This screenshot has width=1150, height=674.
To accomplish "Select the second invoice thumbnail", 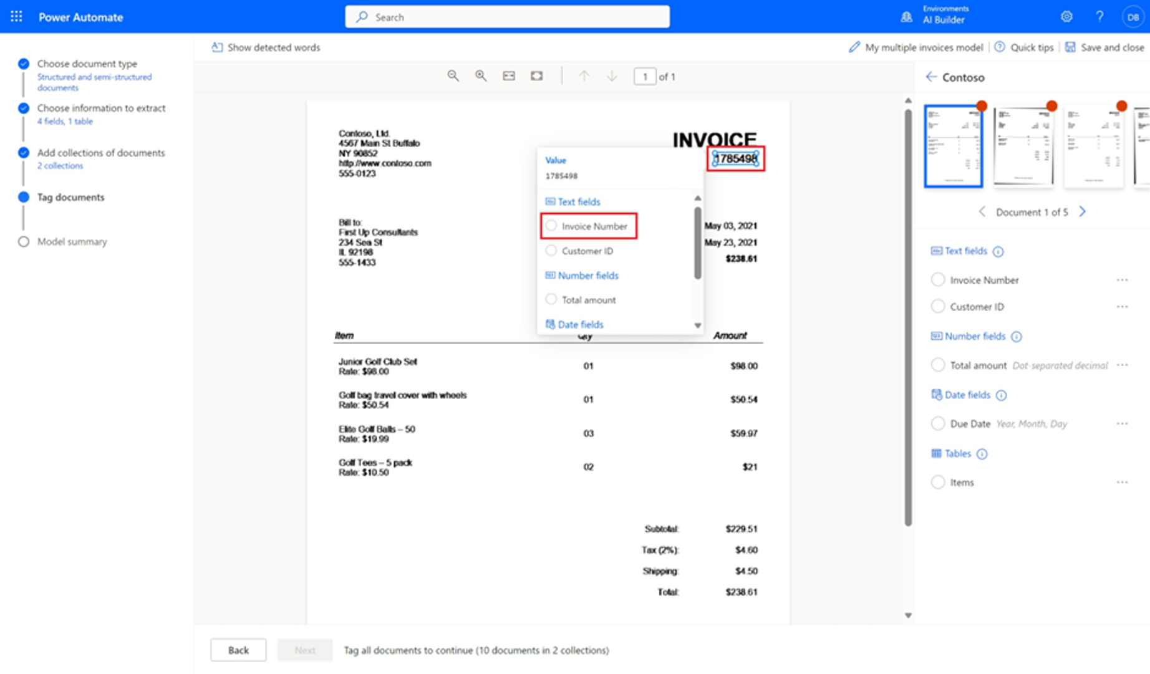I will pos(1023,145).
